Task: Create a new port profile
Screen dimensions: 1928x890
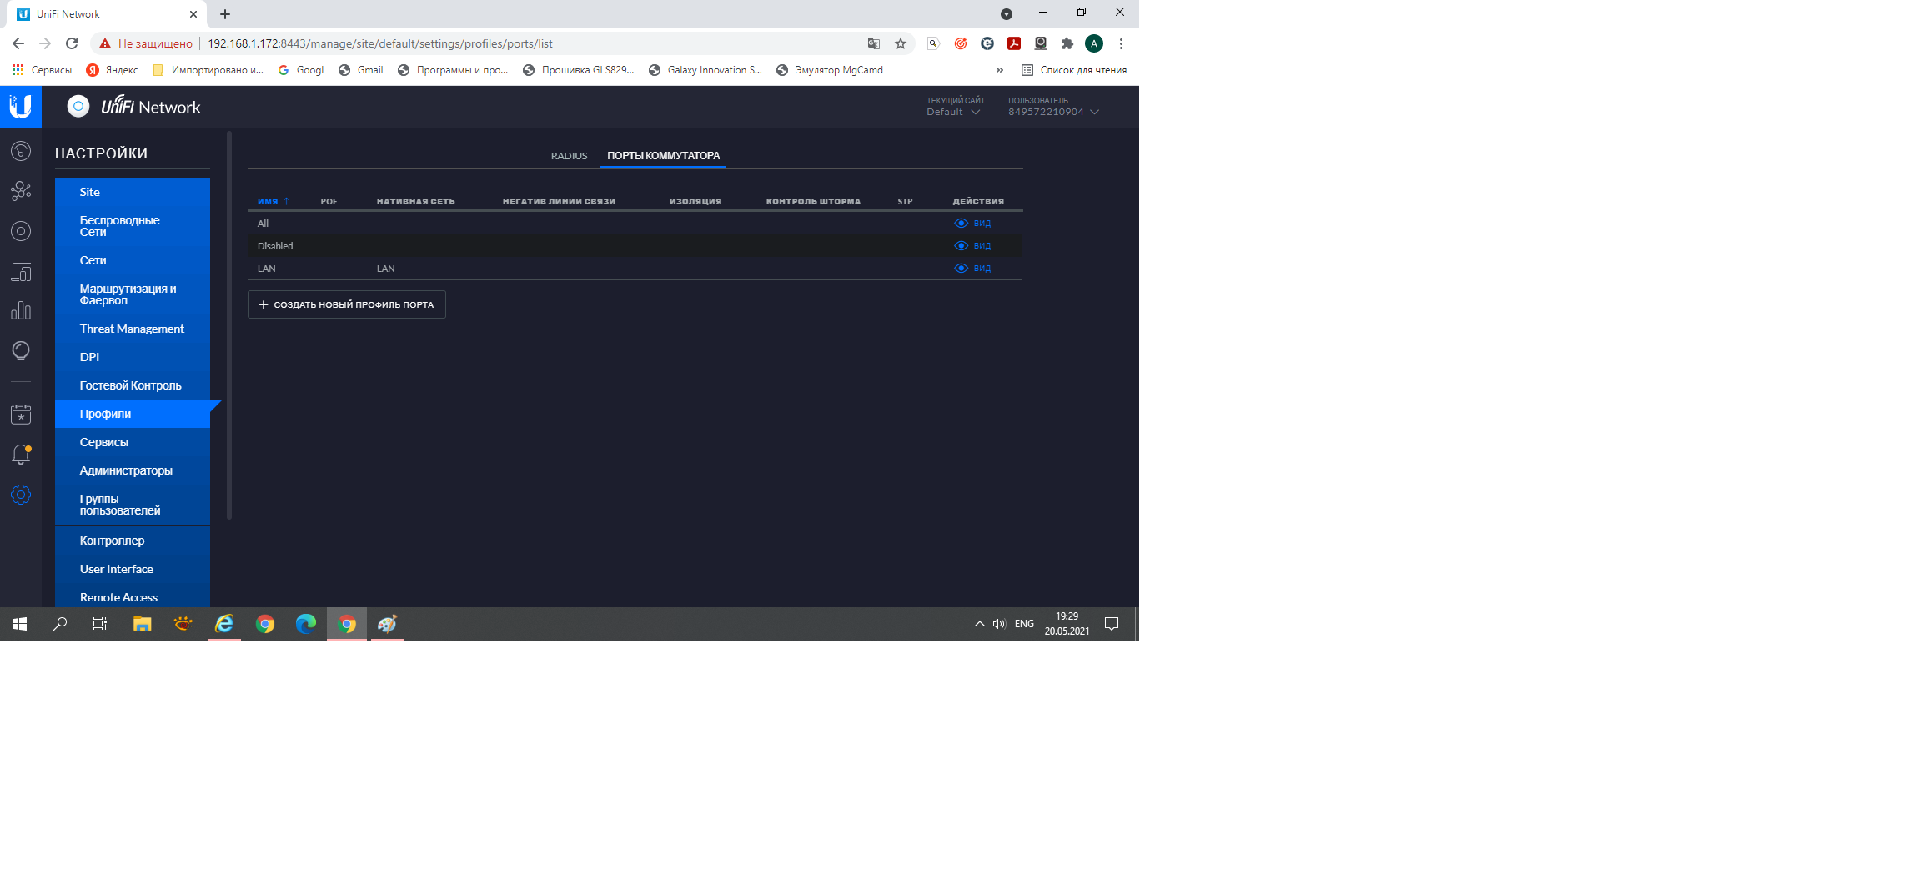Action: 347,304
